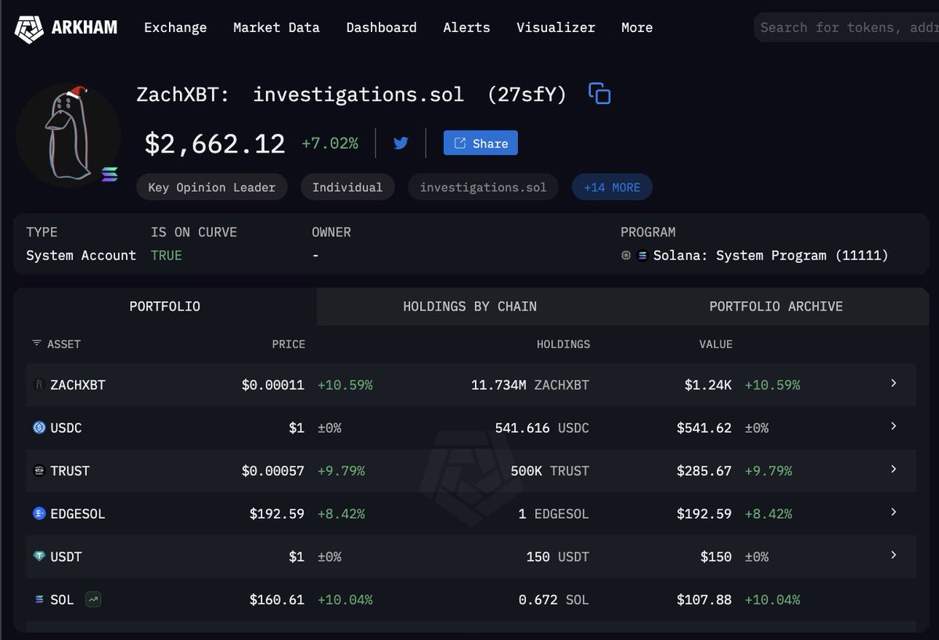Open the Solana: System Program link
This screenshot has width=939, height=640.
771,255
